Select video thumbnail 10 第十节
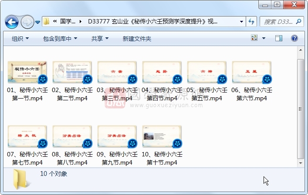The image size is (308, 195). (162, 136)
